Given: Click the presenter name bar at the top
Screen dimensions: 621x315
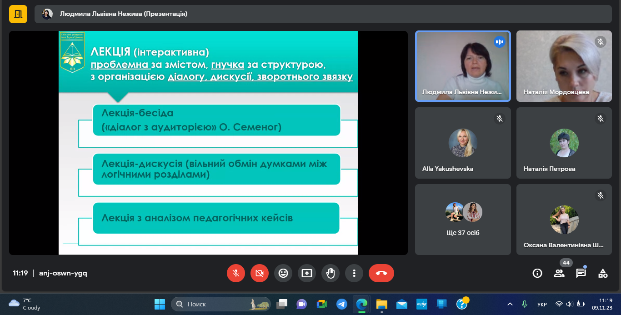Looking at the screenshot, I should pyautogui.click(x=124, y=14).
